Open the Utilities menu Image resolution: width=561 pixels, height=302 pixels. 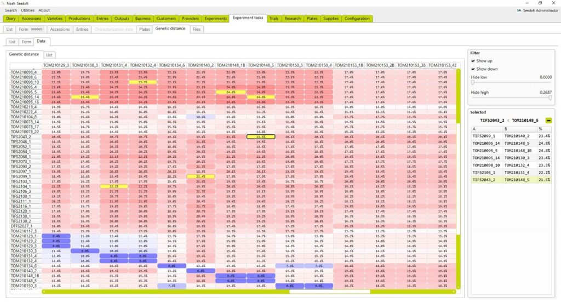27,10
